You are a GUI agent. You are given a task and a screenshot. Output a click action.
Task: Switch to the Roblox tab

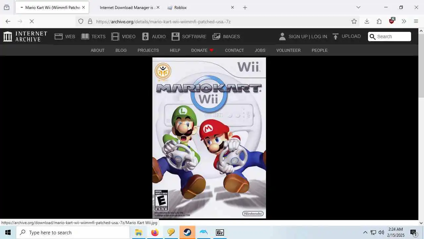point(201,7)
